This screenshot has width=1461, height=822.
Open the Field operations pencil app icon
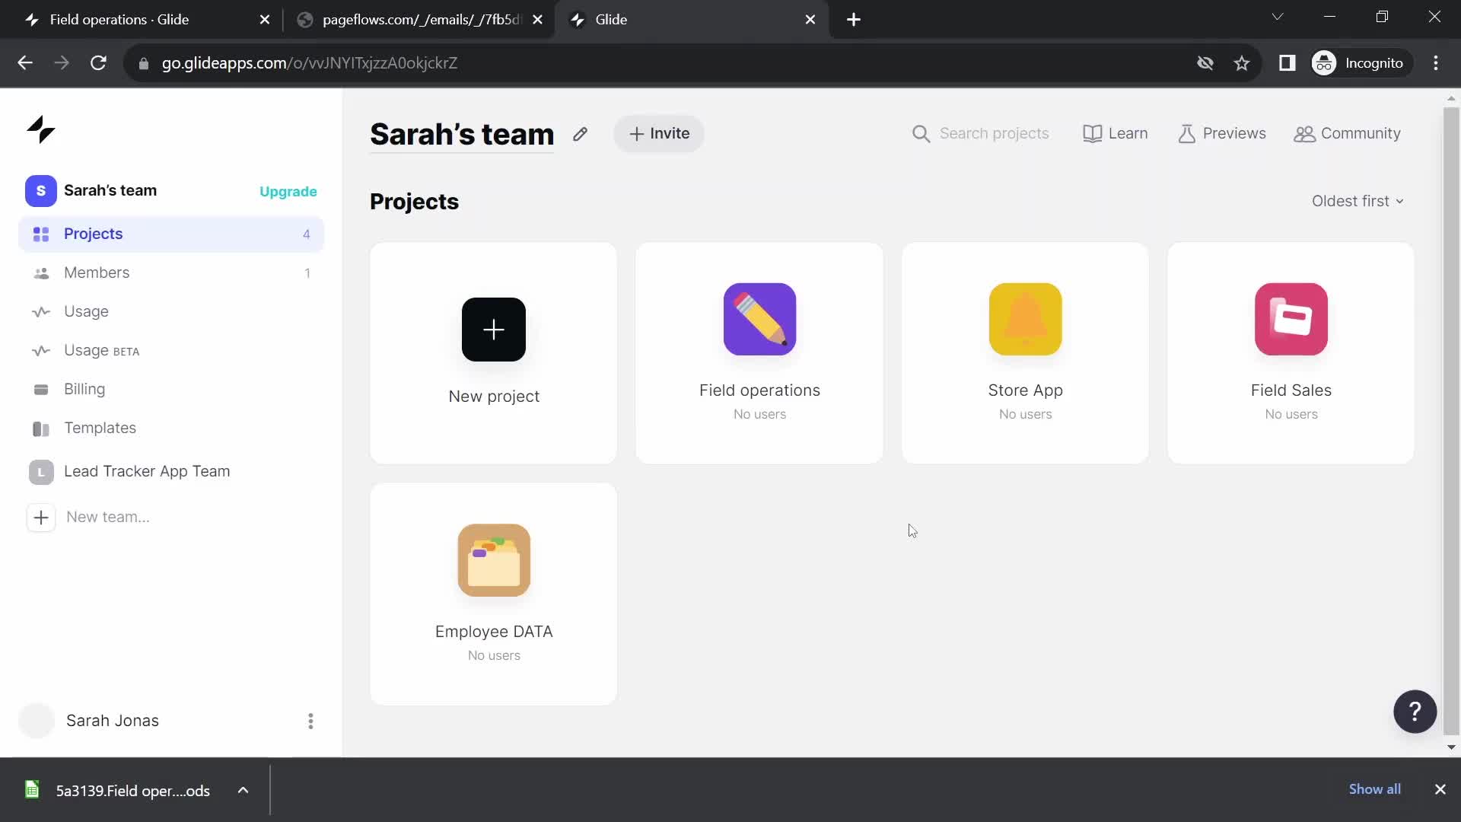point(759,319)
